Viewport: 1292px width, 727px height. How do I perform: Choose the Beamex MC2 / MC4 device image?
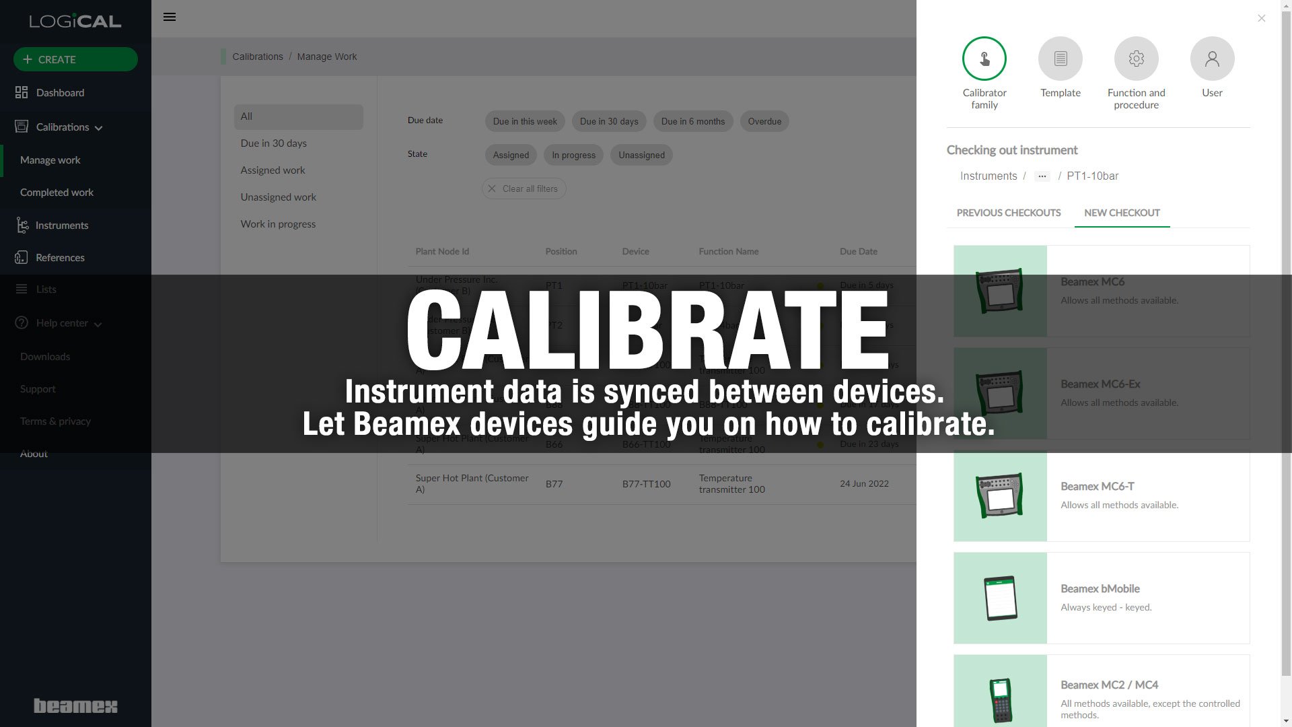(1000, 691)
